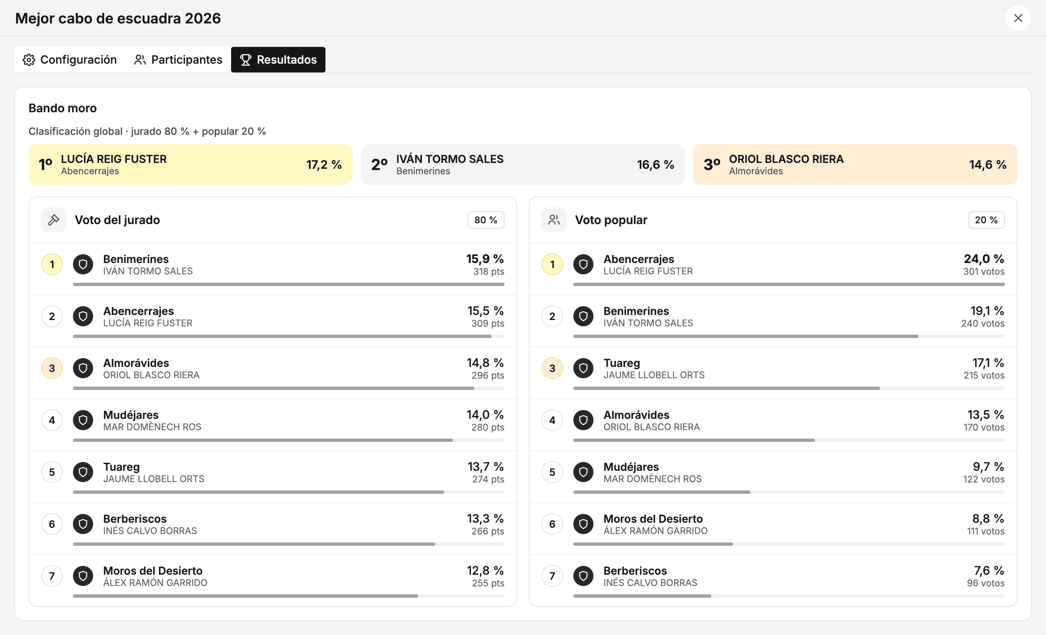
Task: Open the Participantes tab
Action: [x=178, y=60]
